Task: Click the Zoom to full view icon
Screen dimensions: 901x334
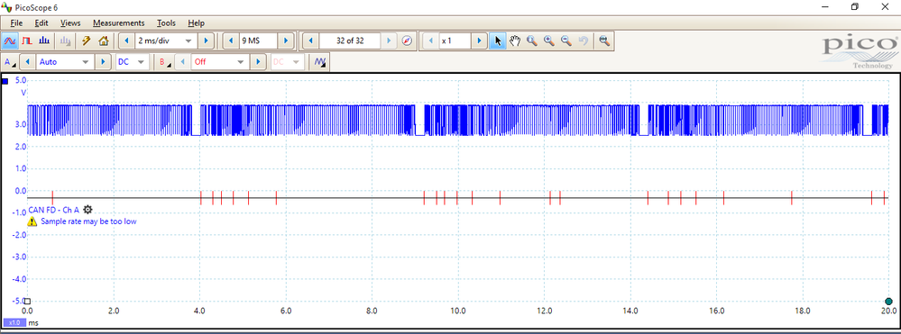Action: [x=603, y=41]
